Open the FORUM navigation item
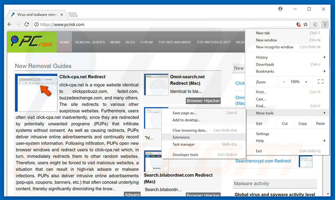The height and width of the screenshot is (200, 335). coord(147,42)
